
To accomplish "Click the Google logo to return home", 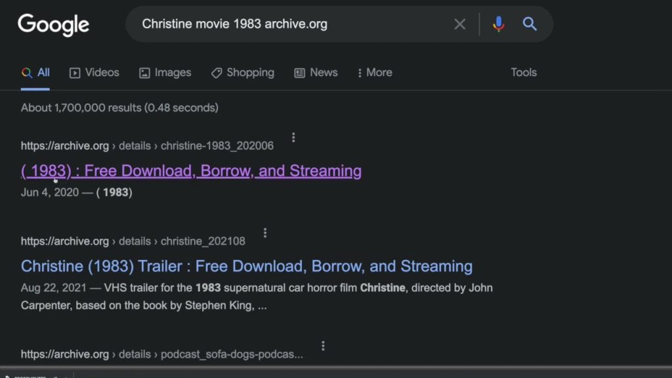I will pyautogui.click(x=53, y=24).
